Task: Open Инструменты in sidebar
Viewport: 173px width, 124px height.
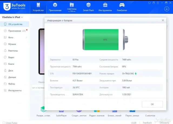Action: click(15, 91)
